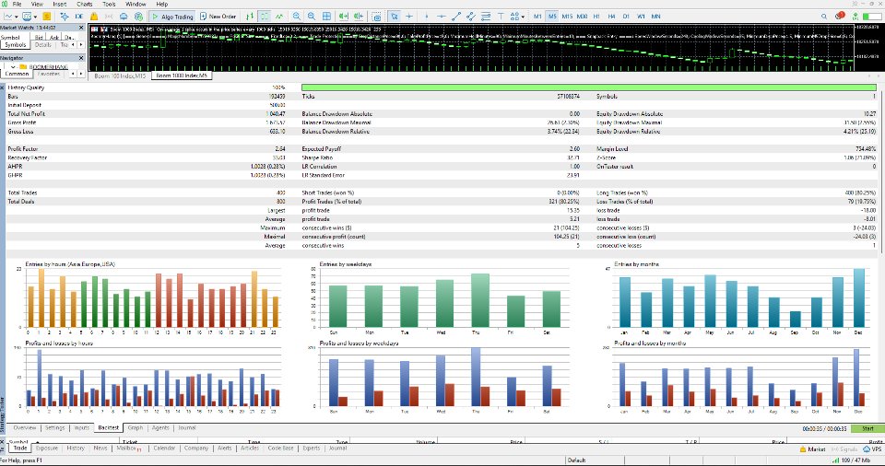Take a chart screenshot camera icon
Viewport: 885px width, 466px height.
click(376, 17)
